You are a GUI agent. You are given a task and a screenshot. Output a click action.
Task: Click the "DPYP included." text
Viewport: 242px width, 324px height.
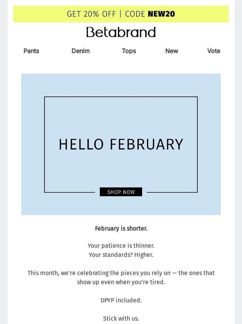121,300
